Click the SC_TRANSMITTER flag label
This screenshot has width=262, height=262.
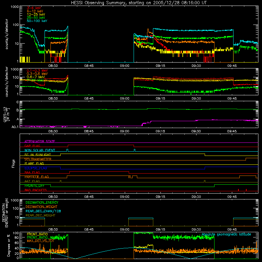(38, 159)
